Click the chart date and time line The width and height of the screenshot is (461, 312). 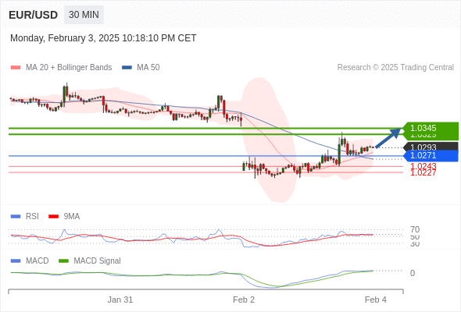pos(103,38)
